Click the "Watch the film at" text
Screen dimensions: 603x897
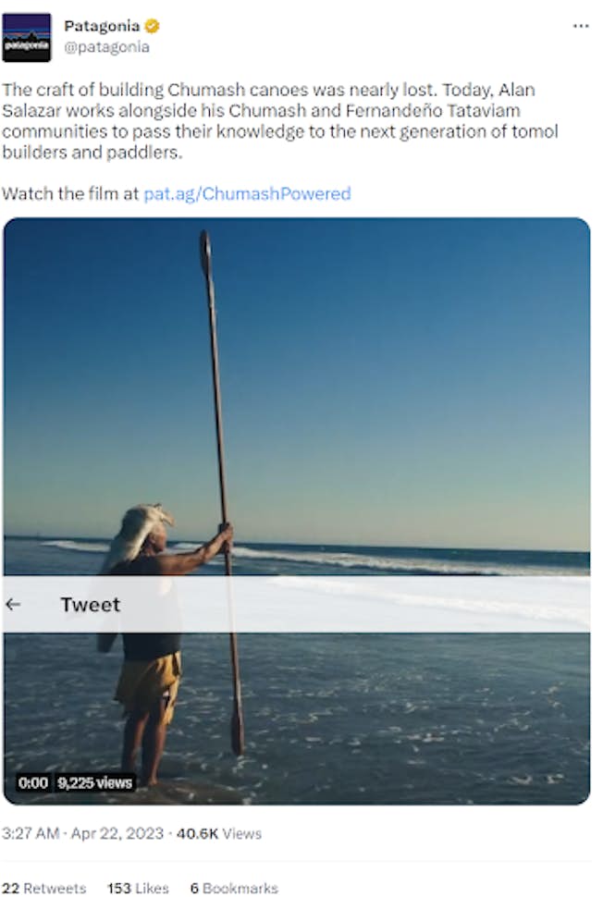(x=70, y=193)
